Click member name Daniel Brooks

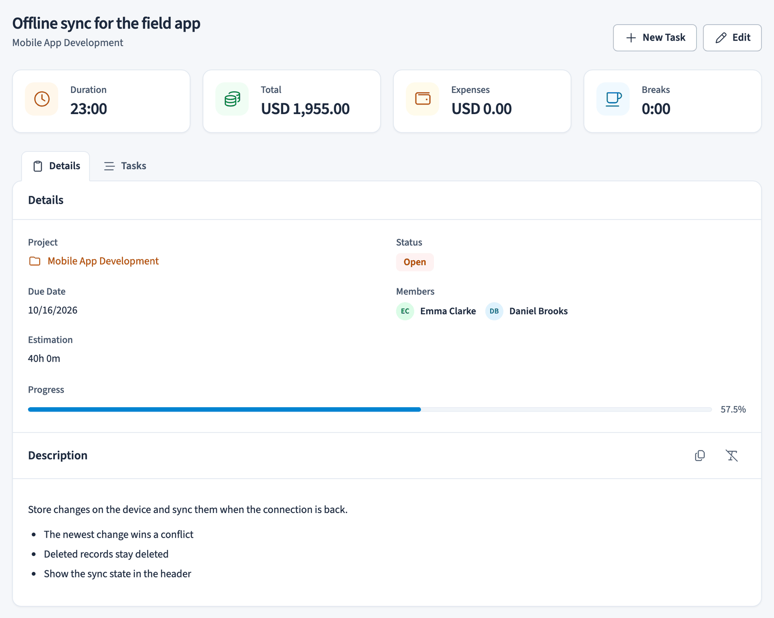(x=538, y=311)
